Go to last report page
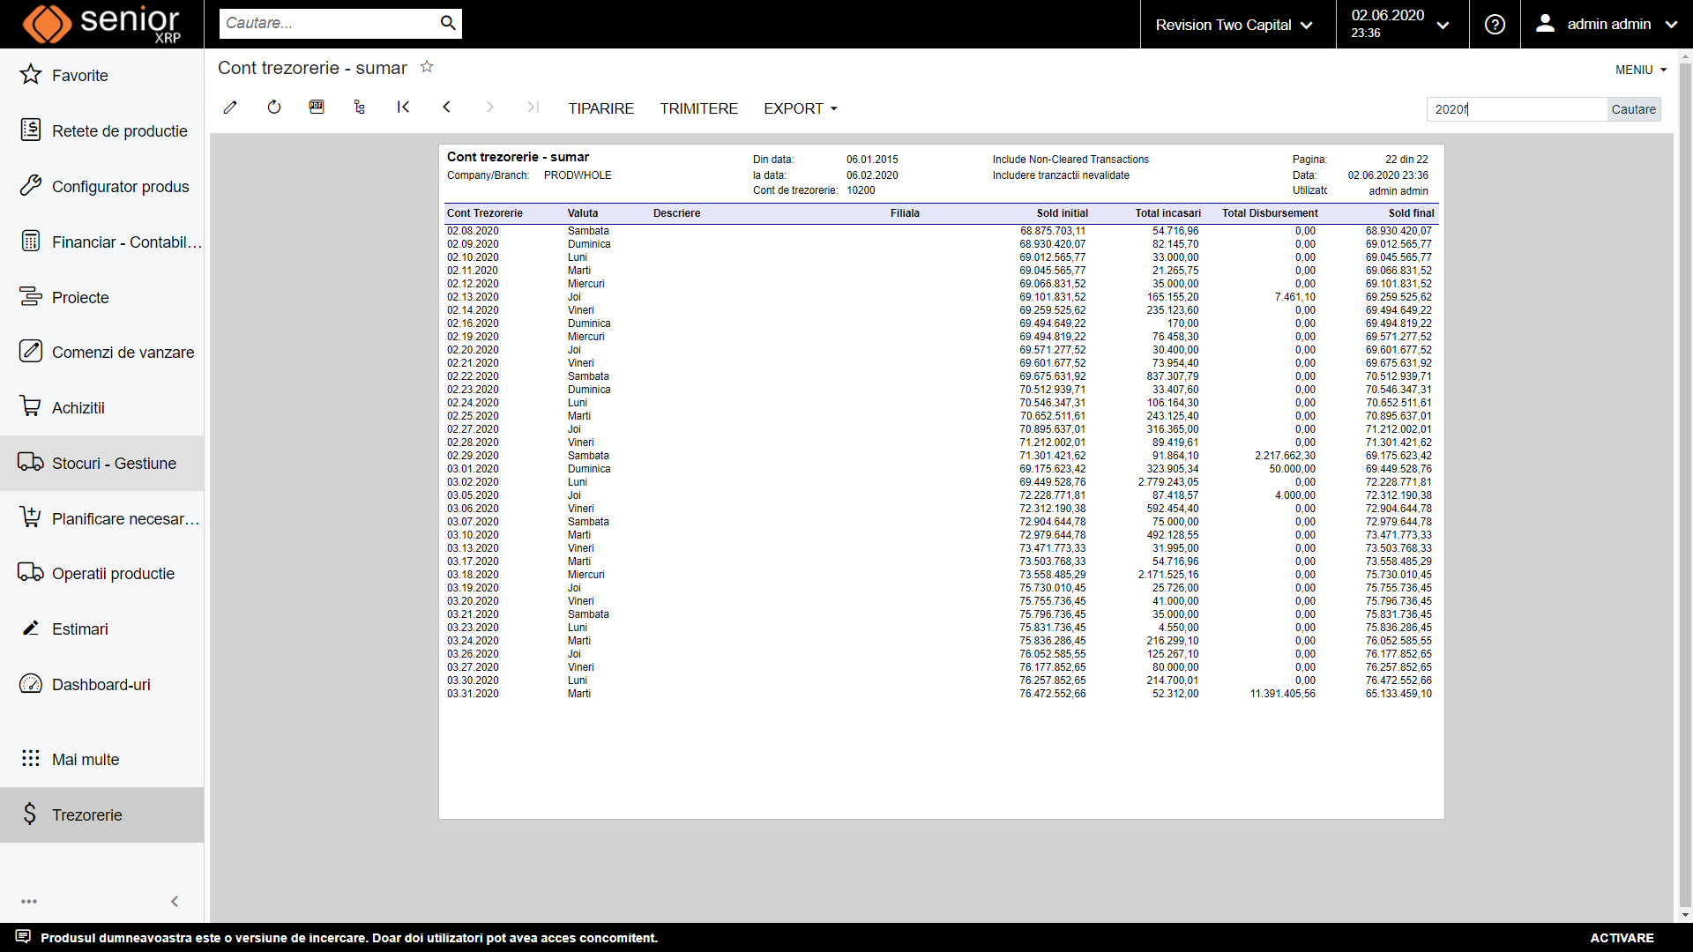The height and width of the screenshot is (952, 1693). click(x=533, y=108)
